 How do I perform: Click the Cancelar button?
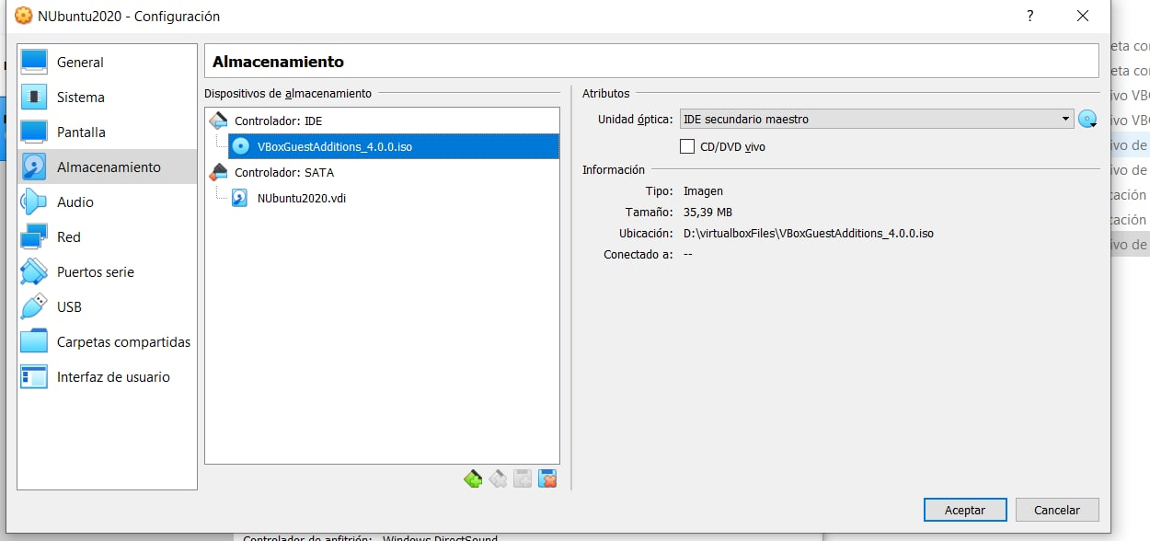point(1057,510)
